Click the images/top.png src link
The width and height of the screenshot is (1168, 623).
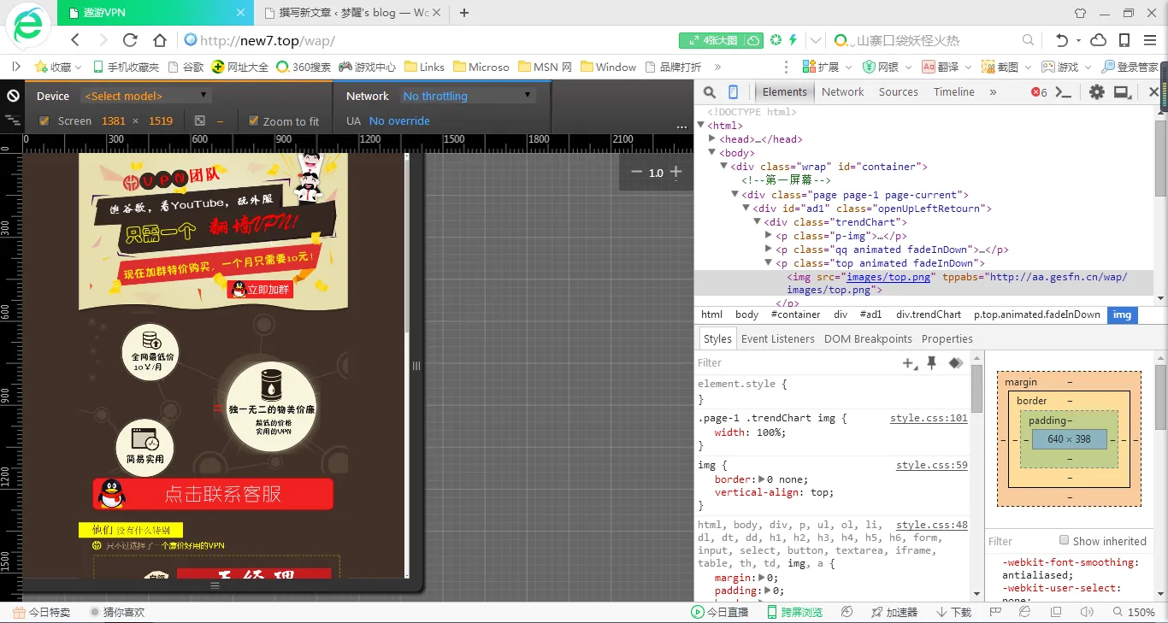tap(888, 277)
